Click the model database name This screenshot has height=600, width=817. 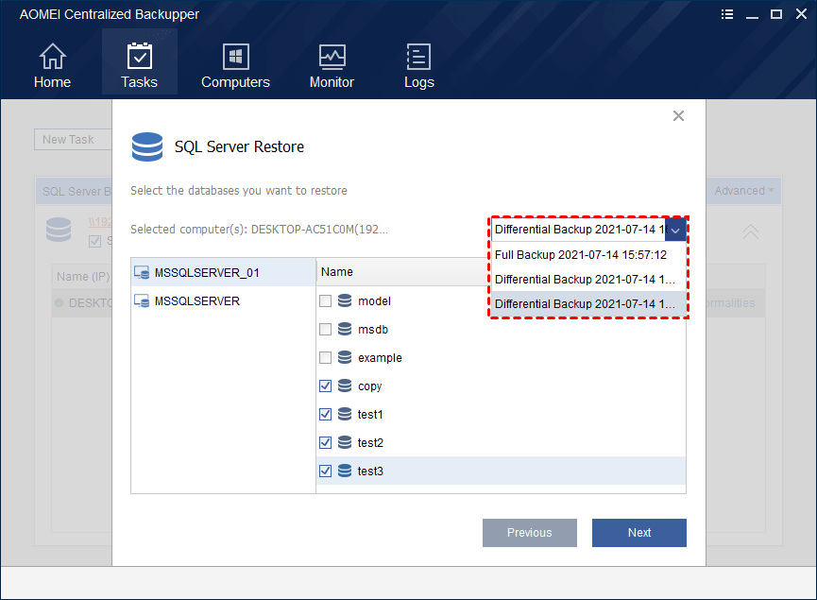click(x=374, y=300)
